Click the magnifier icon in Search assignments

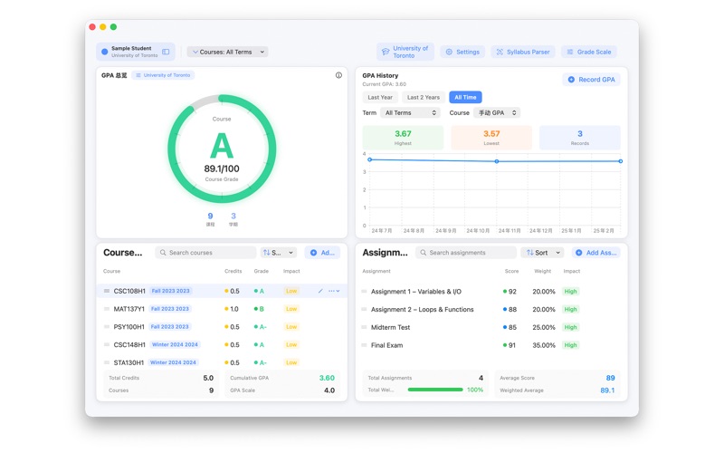point(423,253)
